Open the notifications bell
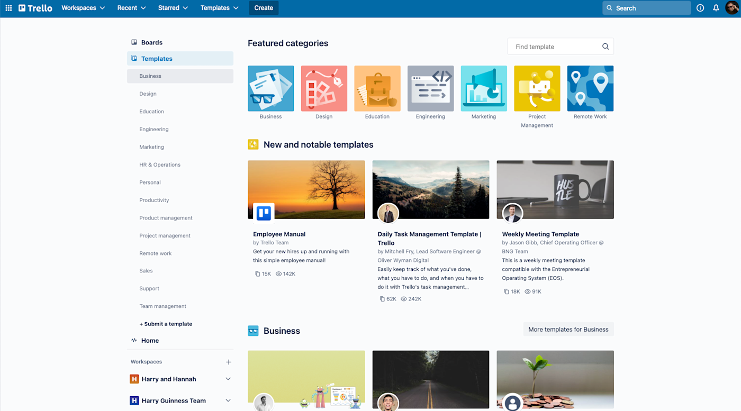Screen dimensions: 741x411 tap(716, 8)
